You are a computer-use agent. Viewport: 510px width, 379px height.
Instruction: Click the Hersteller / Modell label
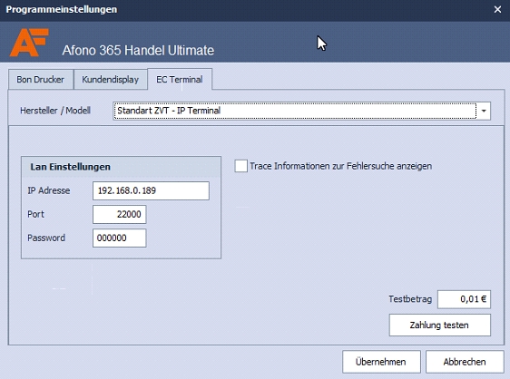coord(55,111)
